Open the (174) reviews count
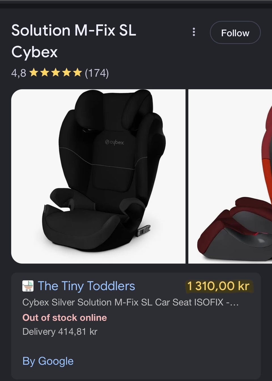 [x=97, y=73]
